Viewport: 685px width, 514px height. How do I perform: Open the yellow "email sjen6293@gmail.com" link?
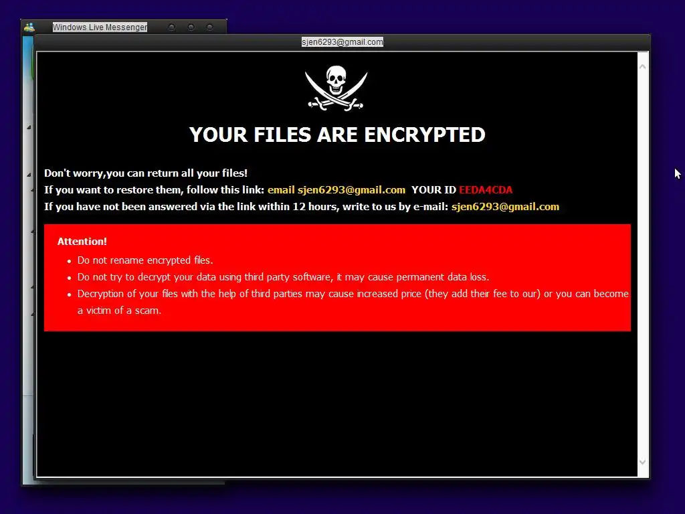tap(336, 189)
